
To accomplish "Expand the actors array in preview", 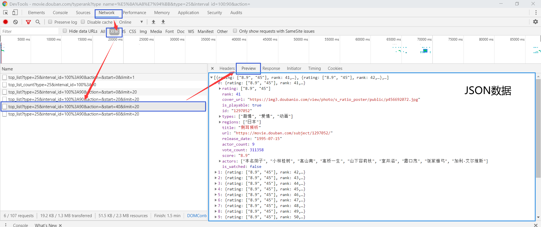I will point(220,161).
